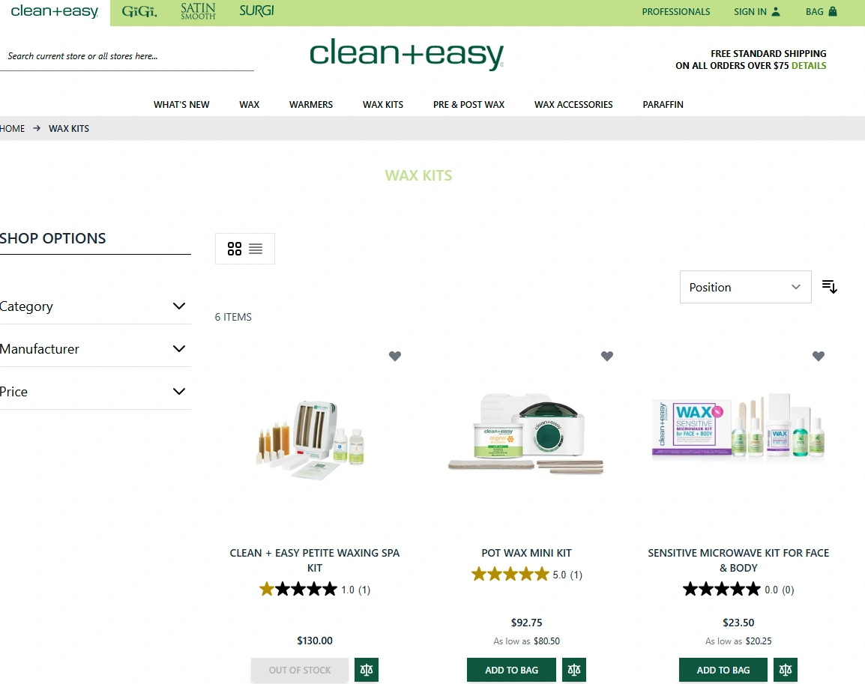The image size is (865, 684).
Task: Click $23.50 price text
Action: click(738, 623)
